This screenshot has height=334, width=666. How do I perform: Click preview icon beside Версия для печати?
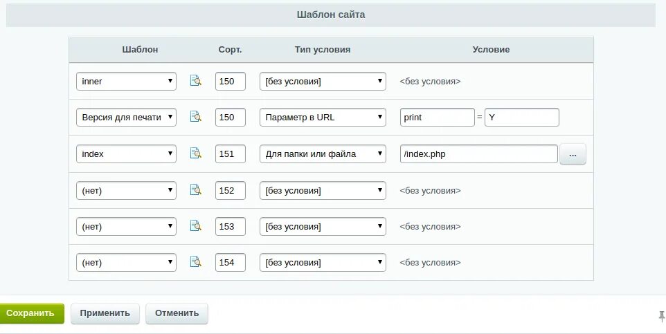[x=196, y=117]
